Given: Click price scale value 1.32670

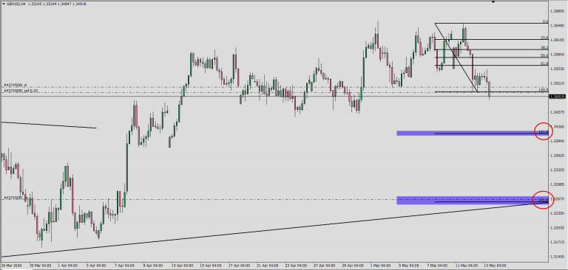Looking at the screenshot, I should pos(558,198).
